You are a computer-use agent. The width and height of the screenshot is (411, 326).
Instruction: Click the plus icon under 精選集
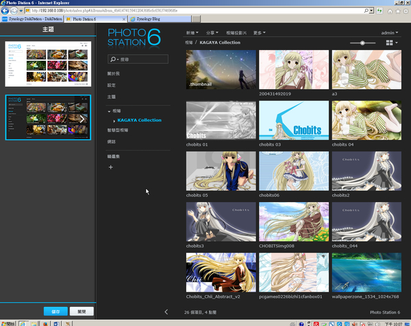tap(111, 167)
